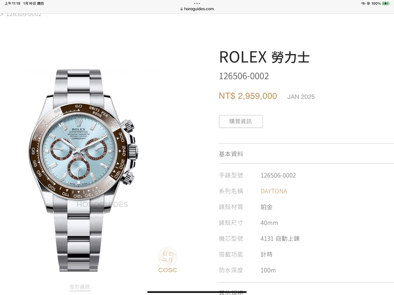This screenshot has width=394, height=295.
Task: Tap the COSC certification icon
Action: (x=168, y=260)
